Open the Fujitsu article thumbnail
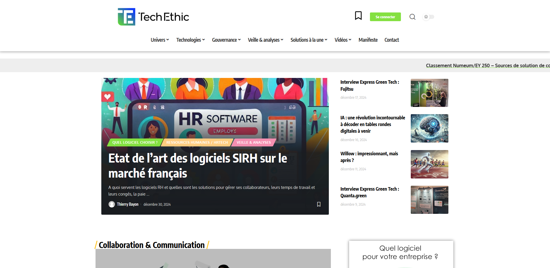This screenshot has height=268, width=550. coord(430,93)
